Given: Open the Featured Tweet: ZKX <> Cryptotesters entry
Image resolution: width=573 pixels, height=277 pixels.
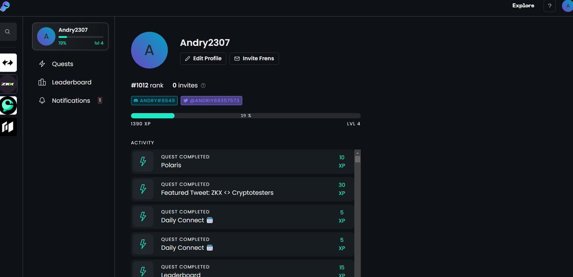Looking at the screenshot, I should point(243,189).
